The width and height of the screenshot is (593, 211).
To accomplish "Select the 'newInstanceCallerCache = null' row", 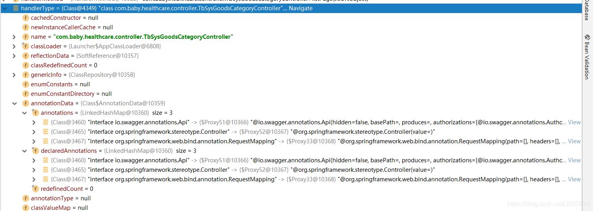I will 291,27.
